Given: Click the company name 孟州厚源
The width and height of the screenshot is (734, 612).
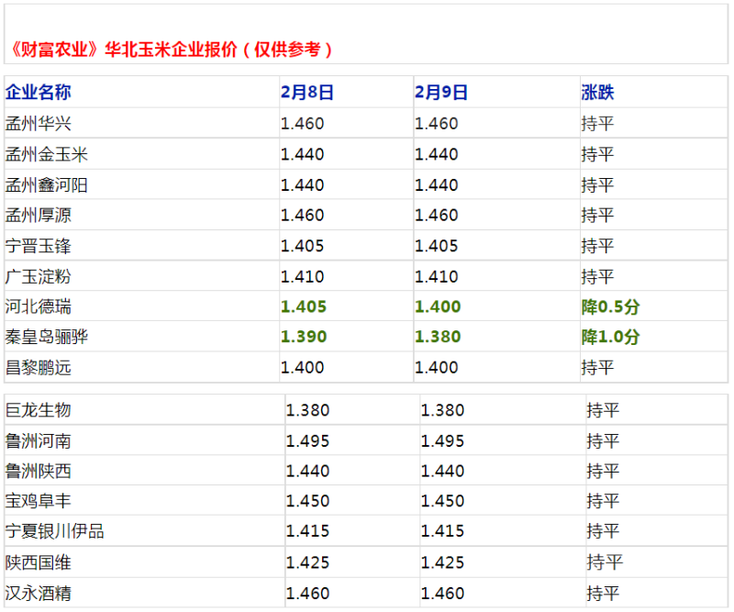Looking at the screenshot, I should 38,216.
